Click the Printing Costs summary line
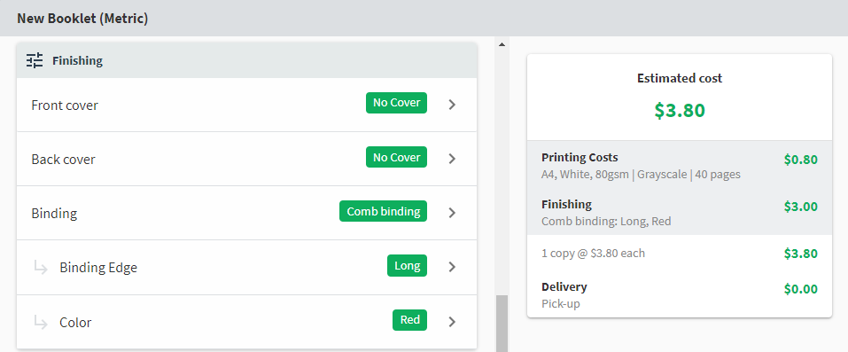The width and height of the screenshot is (848, 352). click(x=680, y=166)
